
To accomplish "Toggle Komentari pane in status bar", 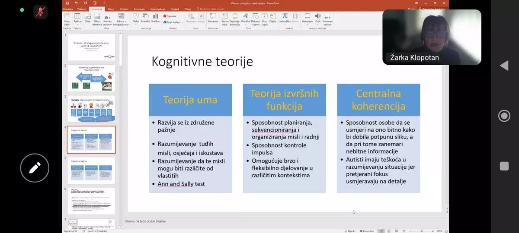I will click(368, 231).
